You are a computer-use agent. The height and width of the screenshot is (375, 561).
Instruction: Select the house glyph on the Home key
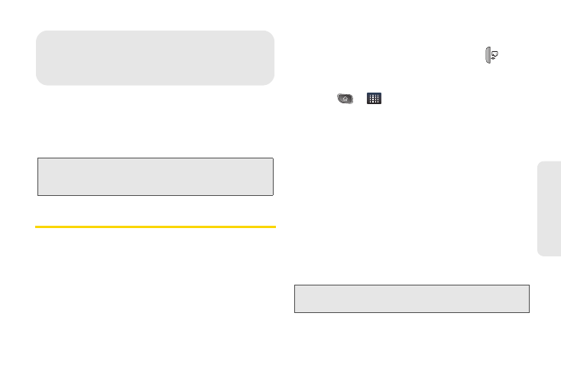[x=345, y=99]
